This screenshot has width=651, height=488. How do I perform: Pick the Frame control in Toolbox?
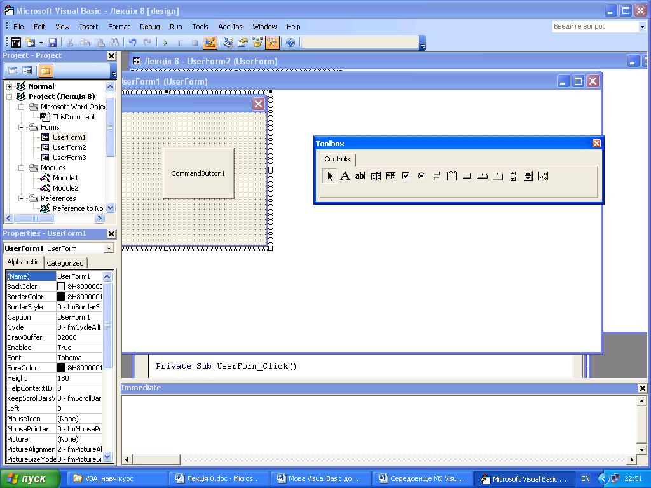(452, 176)
